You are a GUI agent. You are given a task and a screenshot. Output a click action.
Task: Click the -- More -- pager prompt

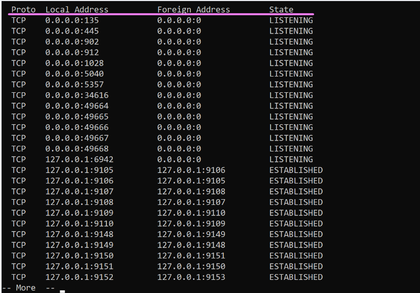28,288
